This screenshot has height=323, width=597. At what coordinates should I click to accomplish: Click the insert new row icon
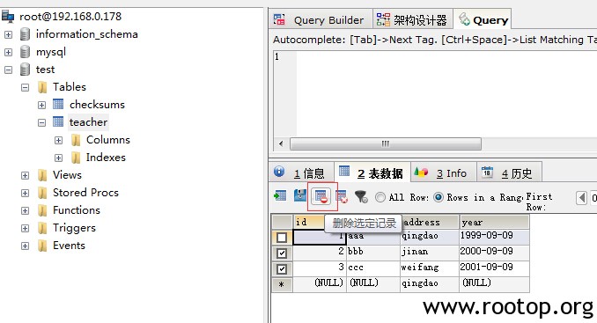click(x=280, y=196)
